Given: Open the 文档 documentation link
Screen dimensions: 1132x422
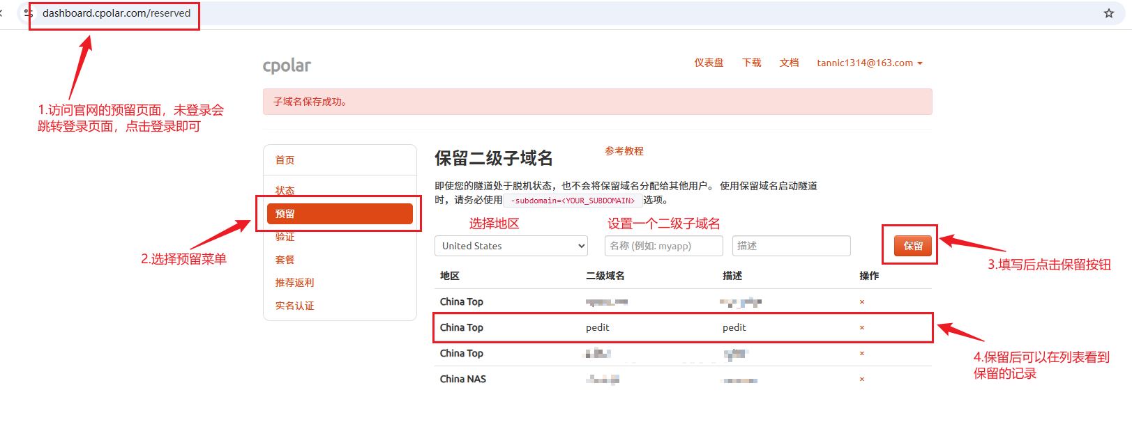Looking at the screenshot, I should (789, 63).
